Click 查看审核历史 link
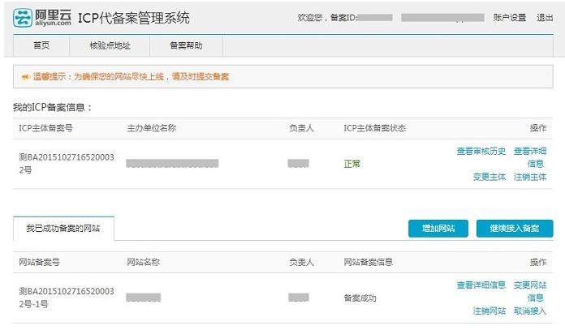565x330 pixels. [481, 151]
